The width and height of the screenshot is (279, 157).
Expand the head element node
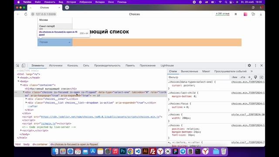click(18, 78)
